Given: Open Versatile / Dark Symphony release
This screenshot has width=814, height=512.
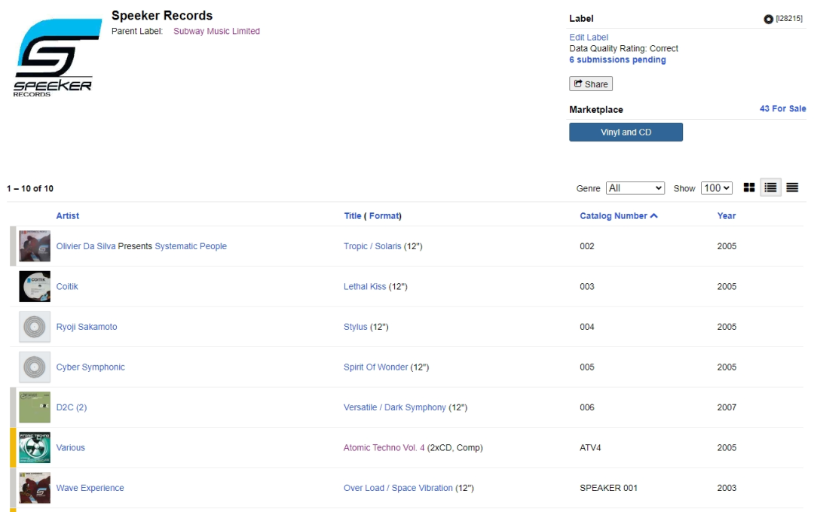Looking at the screenshot, I should (394, 407).
